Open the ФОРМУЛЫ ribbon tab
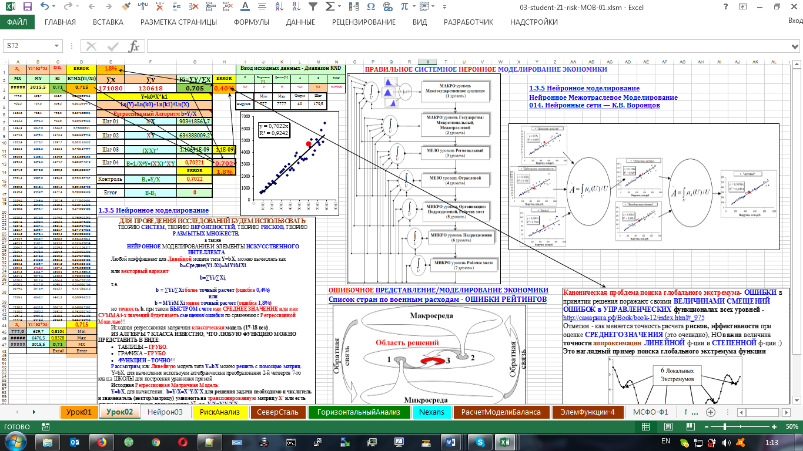The width and height of the screenshot is (803, 451). point(252,22)
